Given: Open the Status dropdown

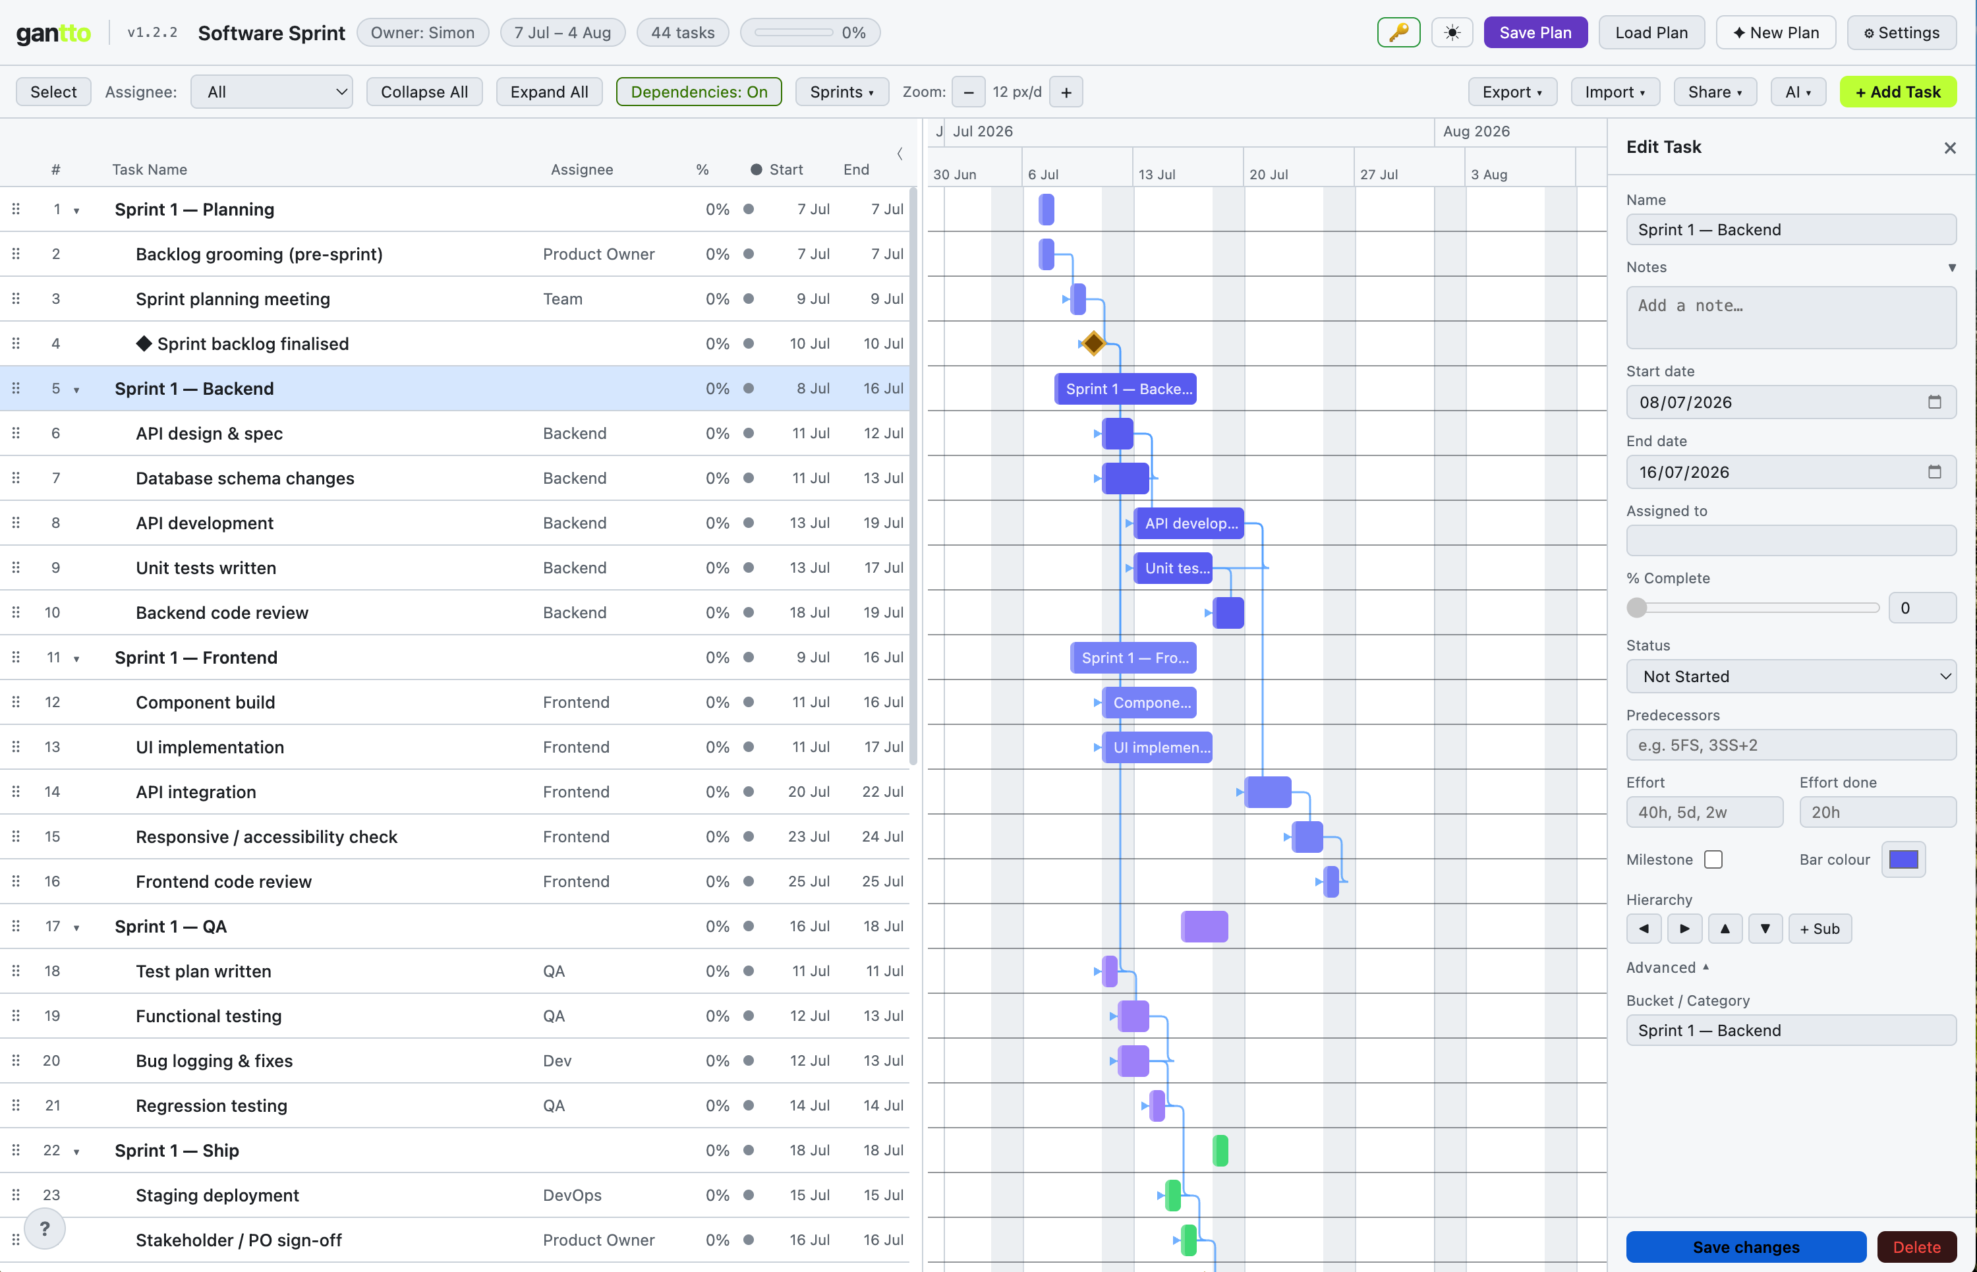Looking at the screenshot, I should pos(1791,676).
